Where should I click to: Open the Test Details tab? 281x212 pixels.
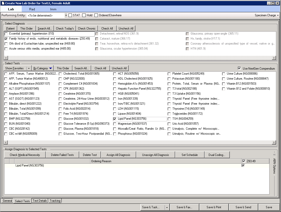(x=40, y=201)
